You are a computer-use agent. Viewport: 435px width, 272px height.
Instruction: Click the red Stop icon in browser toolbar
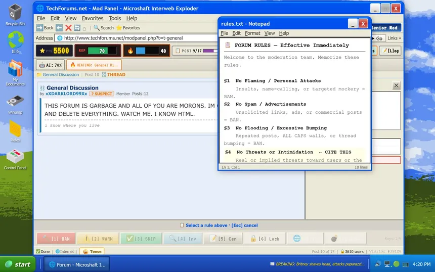click(68, 28)
